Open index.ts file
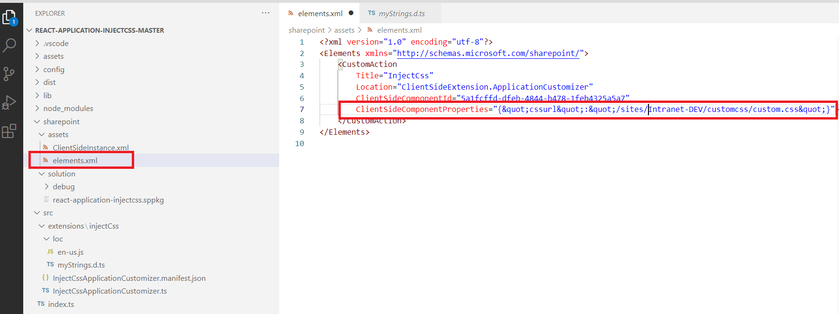Viewport: 839px width, 314px height. [x=61, y=305]
